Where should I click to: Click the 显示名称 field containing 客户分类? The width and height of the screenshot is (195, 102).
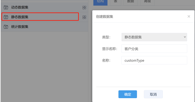tap(154, 49)
